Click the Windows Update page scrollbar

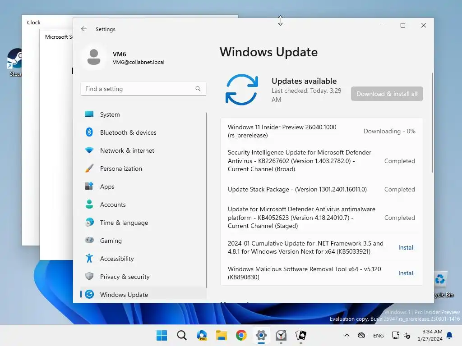point(432,123)
